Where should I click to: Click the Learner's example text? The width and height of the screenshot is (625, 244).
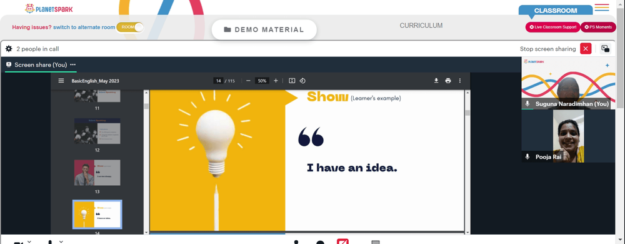pos(376,98)
